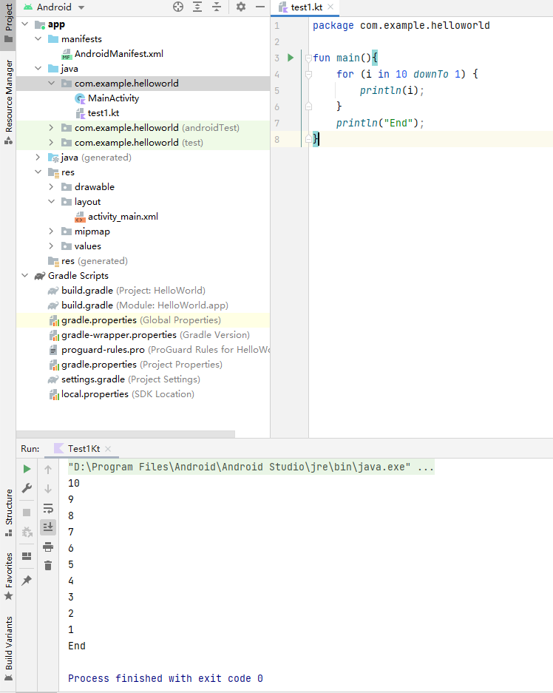Toggle soft-wrap in console output
Image resolution: width=553 pixels, height=693 pixels.
point(48,508)
